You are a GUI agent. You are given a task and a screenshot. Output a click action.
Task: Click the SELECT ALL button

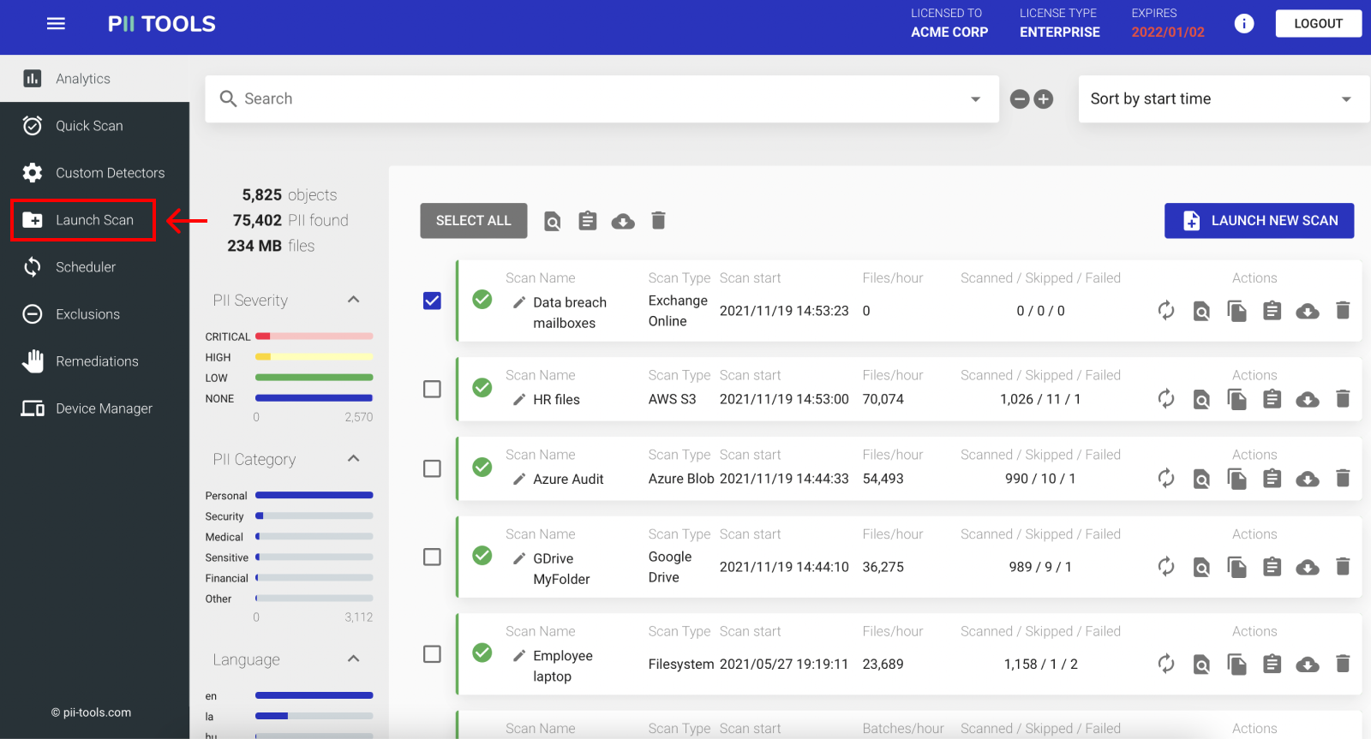473,221
